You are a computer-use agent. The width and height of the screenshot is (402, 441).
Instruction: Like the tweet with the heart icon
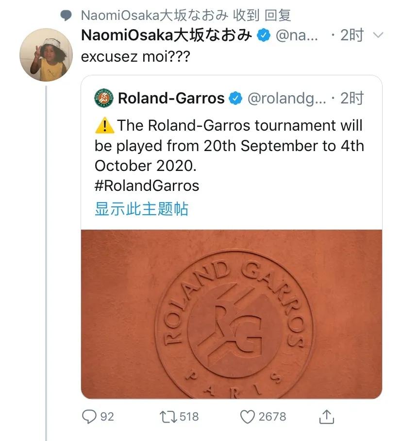point(249,416)
